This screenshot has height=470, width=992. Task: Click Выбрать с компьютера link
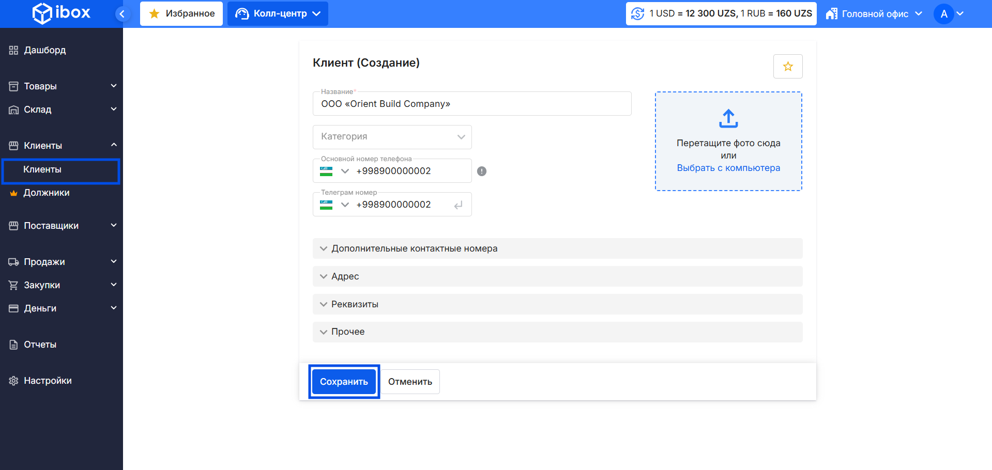728,168
